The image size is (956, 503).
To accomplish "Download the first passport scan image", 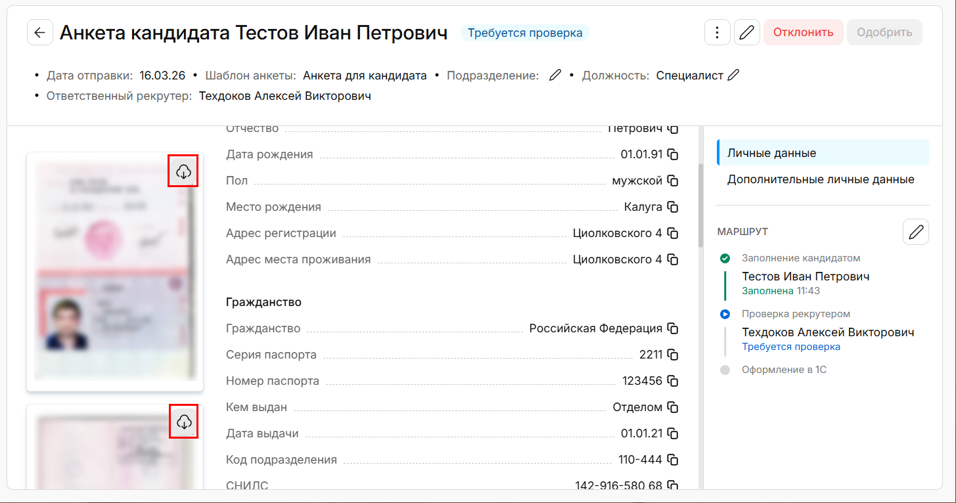I will click(x=183, y=171).
